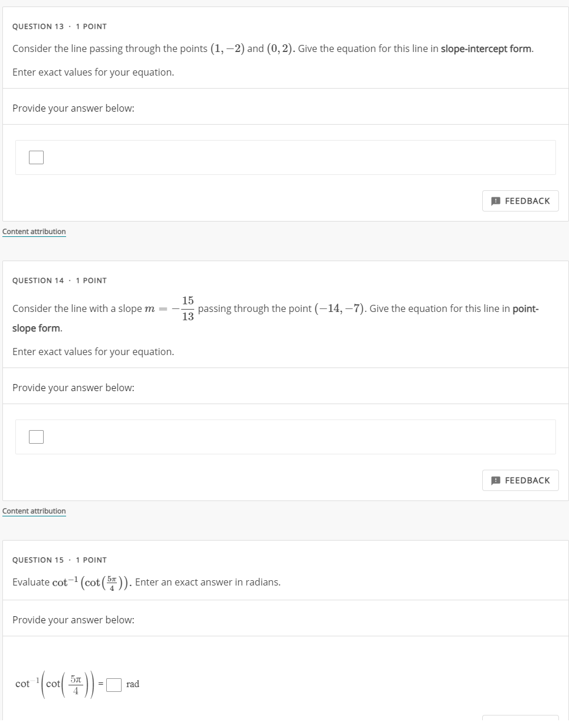Select the small answer placeholder box for Question 14

[37, 437]
